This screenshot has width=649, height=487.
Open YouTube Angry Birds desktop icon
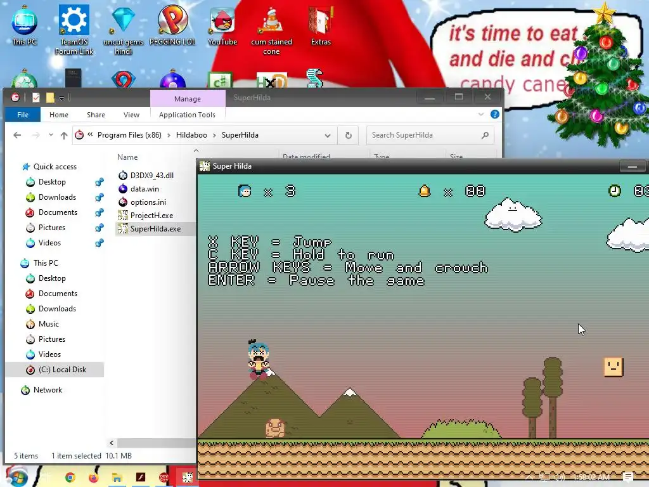click(x=222, y=25)
